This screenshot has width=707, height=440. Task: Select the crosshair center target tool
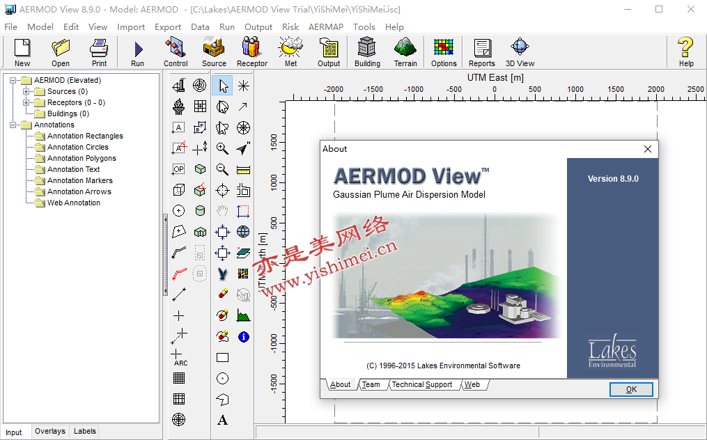[x=222, y=190]
